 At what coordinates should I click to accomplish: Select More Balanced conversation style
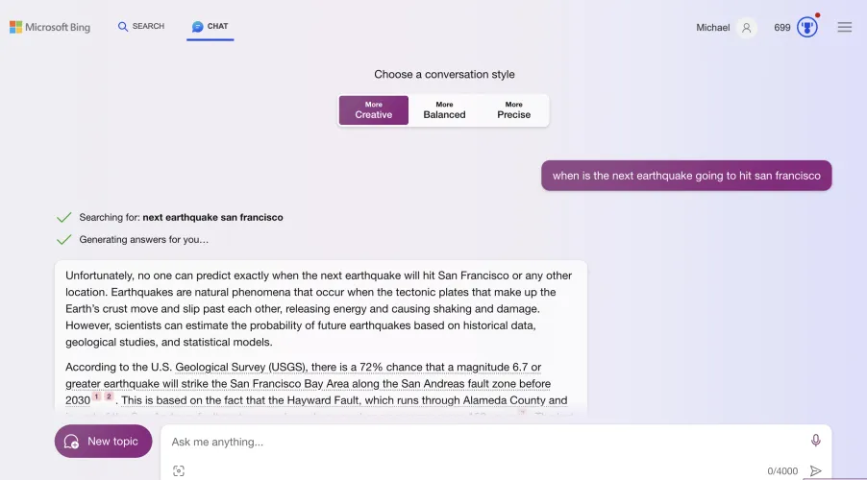(x=444, y=110)
